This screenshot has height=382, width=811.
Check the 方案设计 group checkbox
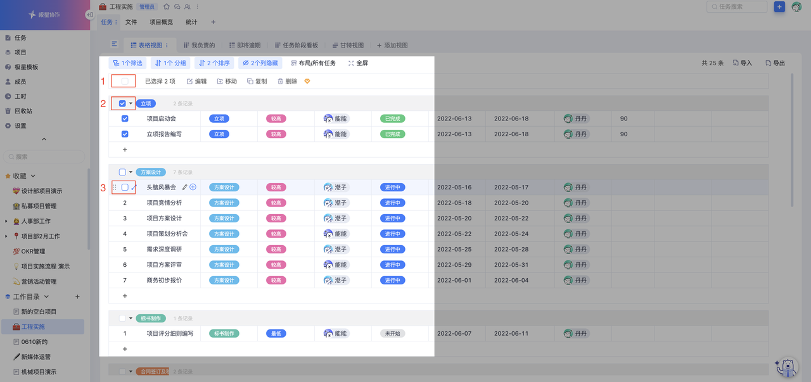122,172
